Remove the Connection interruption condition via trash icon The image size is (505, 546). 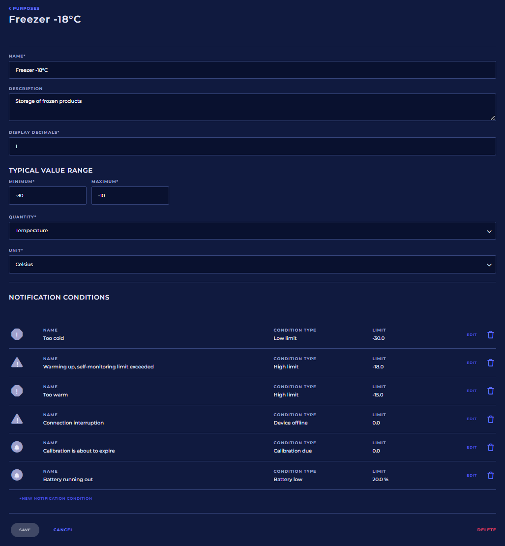pyautogui.click(x=490, y=419)
